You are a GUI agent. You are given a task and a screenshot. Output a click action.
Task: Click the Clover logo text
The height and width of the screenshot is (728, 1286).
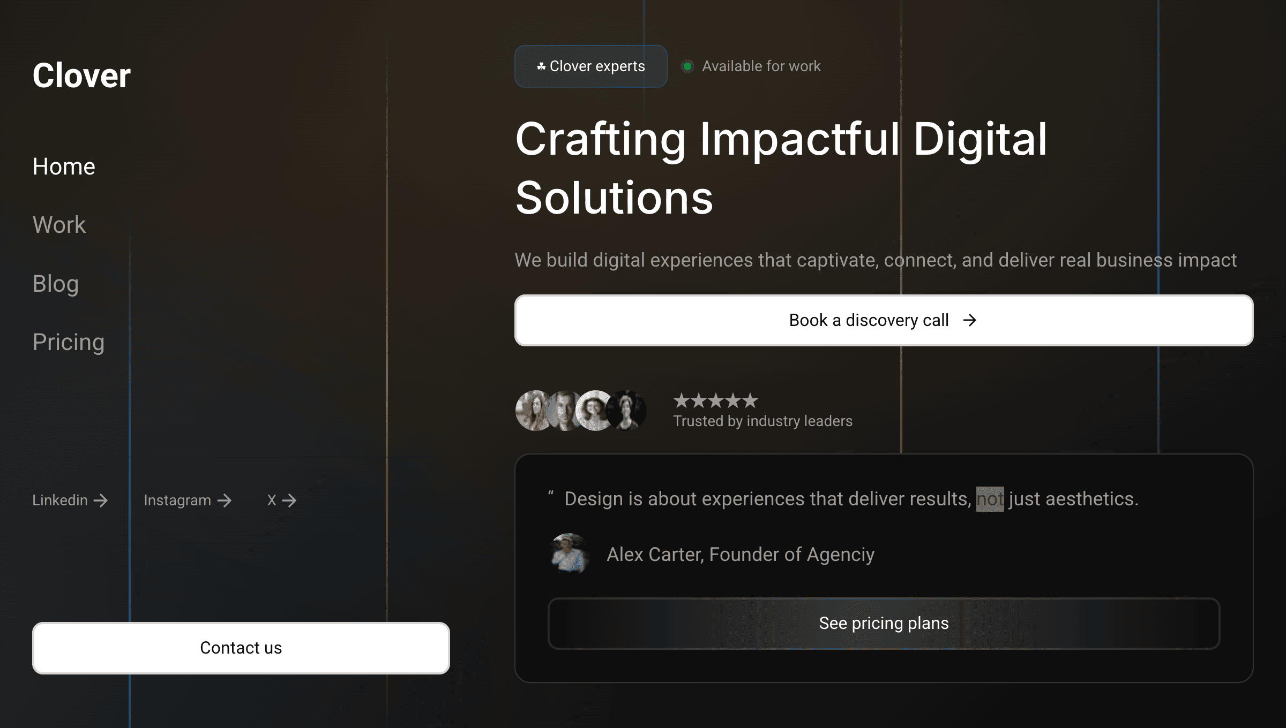point(81,75)
